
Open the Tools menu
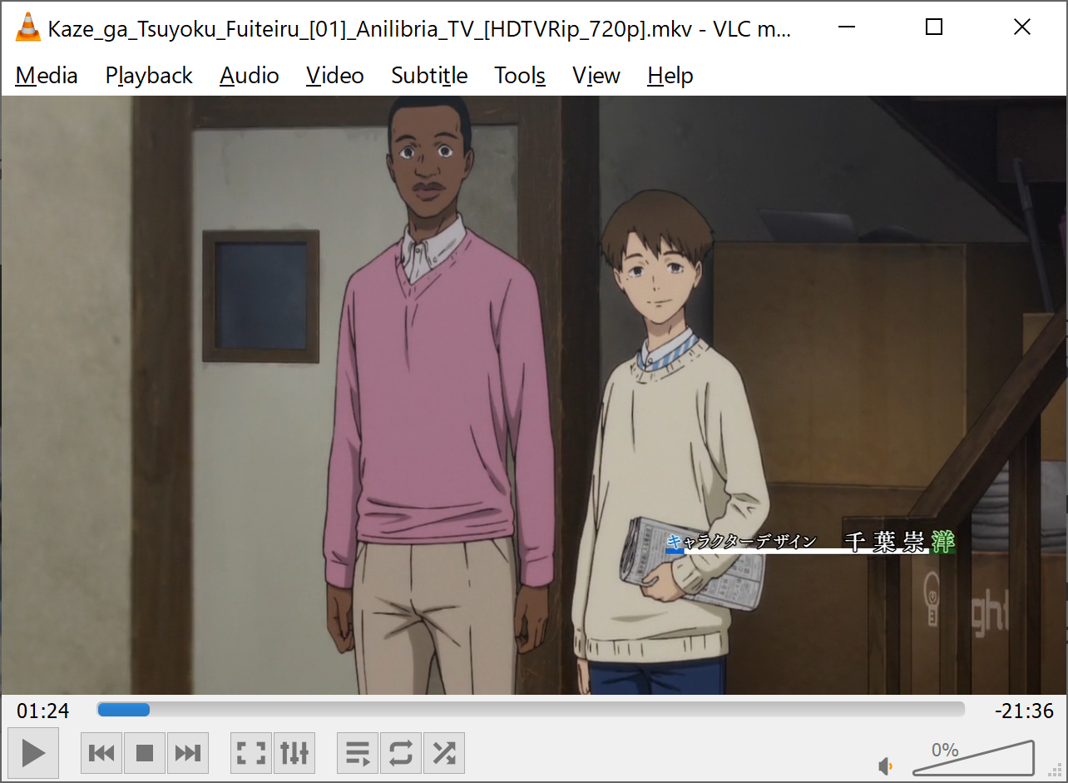pyautogui.click(x=520, y=76)
